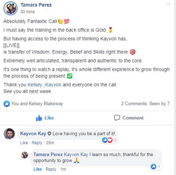Open Tamara Perez's profile picture
Image resolution: width=176 pixels, height=175 pixels.
click(10, 8)
